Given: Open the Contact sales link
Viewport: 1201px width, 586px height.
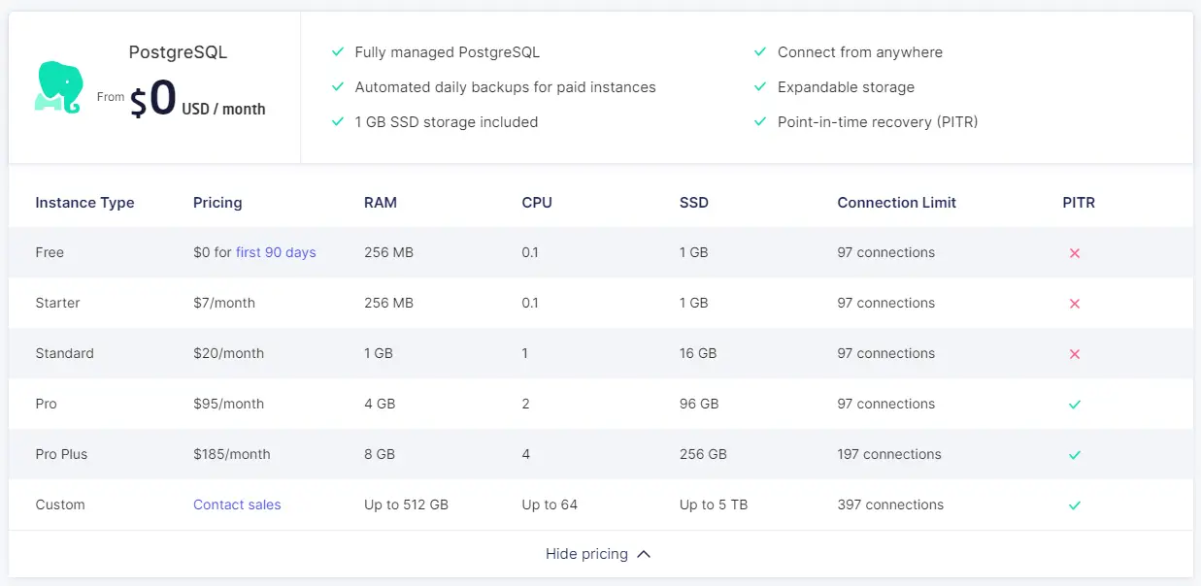Looking at the screenshot, I should pyautogui.click(x=237, y=505).
